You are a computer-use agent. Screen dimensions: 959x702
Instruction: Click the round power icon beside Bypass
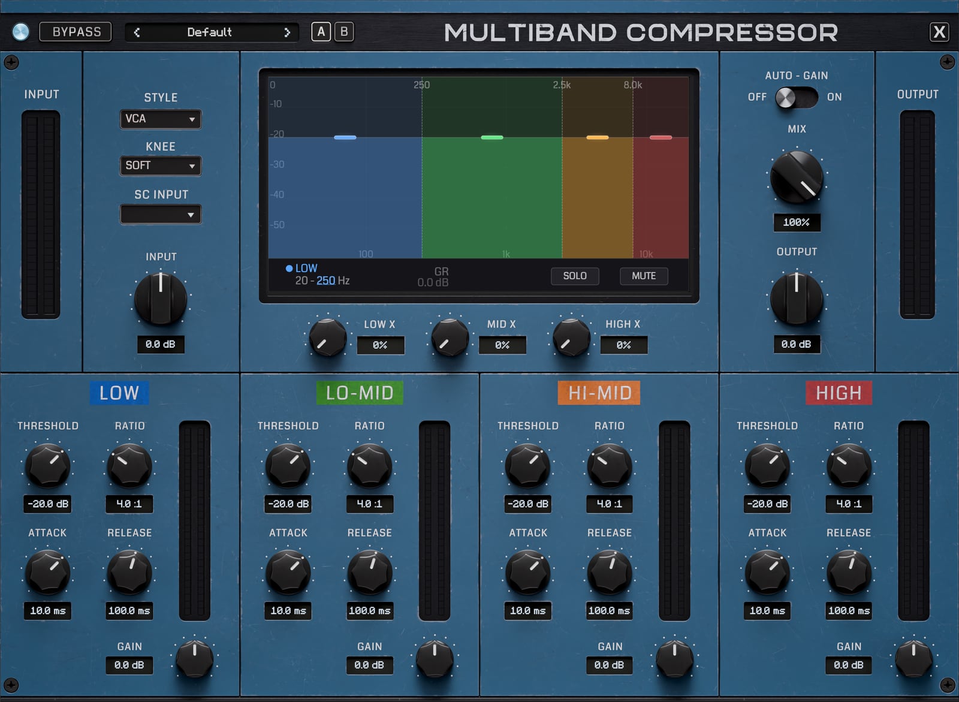[x=21, y=32]
